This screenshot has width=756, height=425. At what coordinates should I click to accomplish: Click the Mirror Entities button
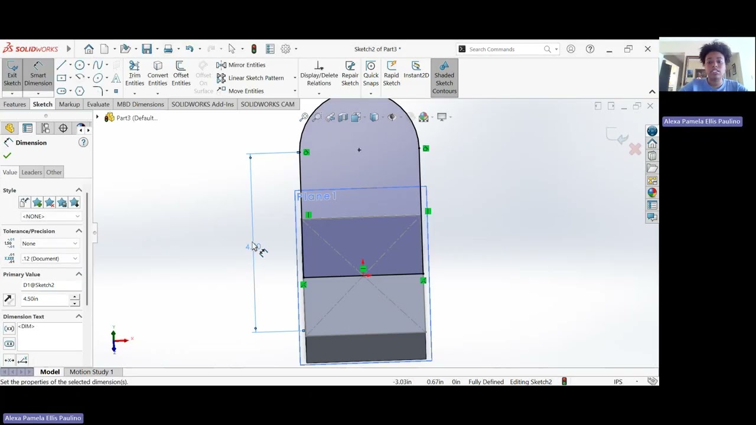(241, 65)
